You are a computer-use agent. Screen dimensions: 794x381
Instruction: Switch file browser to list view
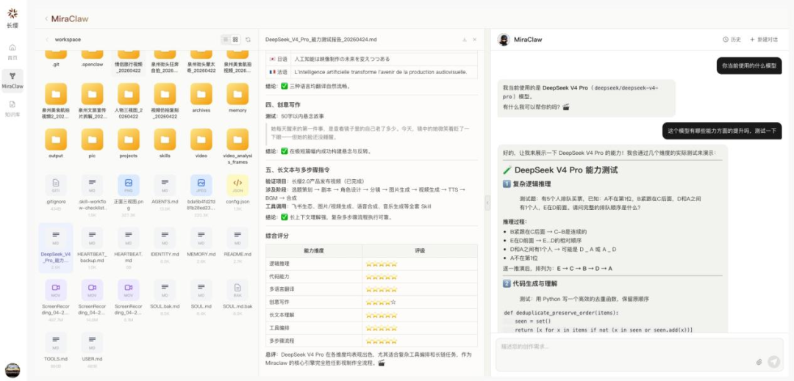click(x=225, y=40)
